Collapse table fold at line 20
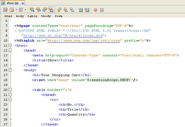Image resolution: width=185 pixels, height=127 pixels. coord(10,90)
